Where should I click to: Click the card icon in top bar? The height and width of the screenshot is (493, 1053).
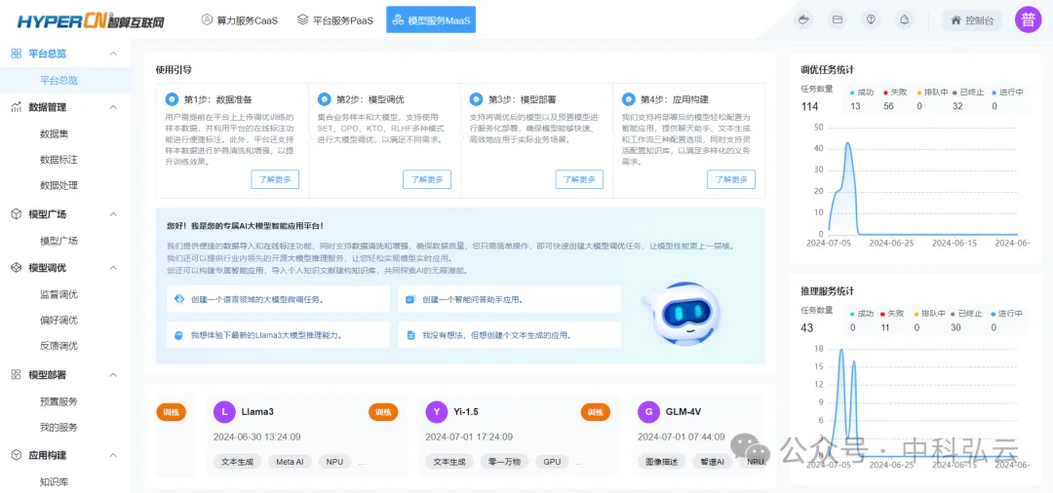[837, 19]
